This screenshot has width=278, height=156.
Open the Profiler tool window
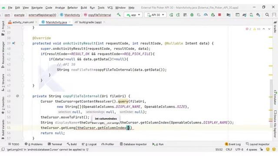108,144
